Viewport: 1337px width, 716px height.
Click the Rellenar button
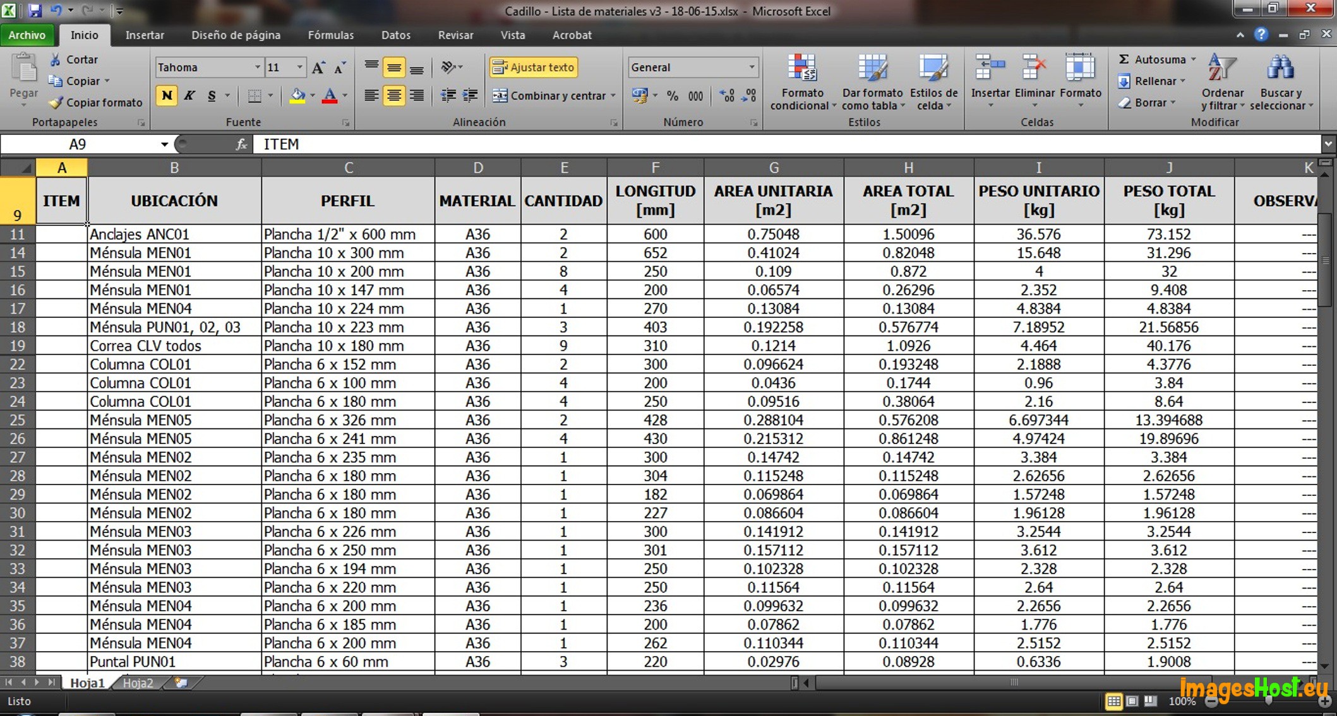(x=1147, y=81)
